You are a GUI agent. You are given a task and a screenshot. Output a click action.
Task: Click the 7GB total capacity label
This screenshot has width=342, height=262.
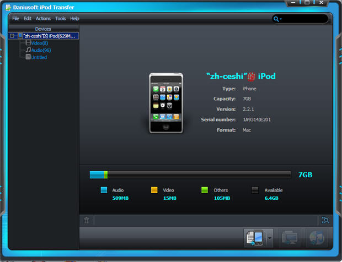305,174
